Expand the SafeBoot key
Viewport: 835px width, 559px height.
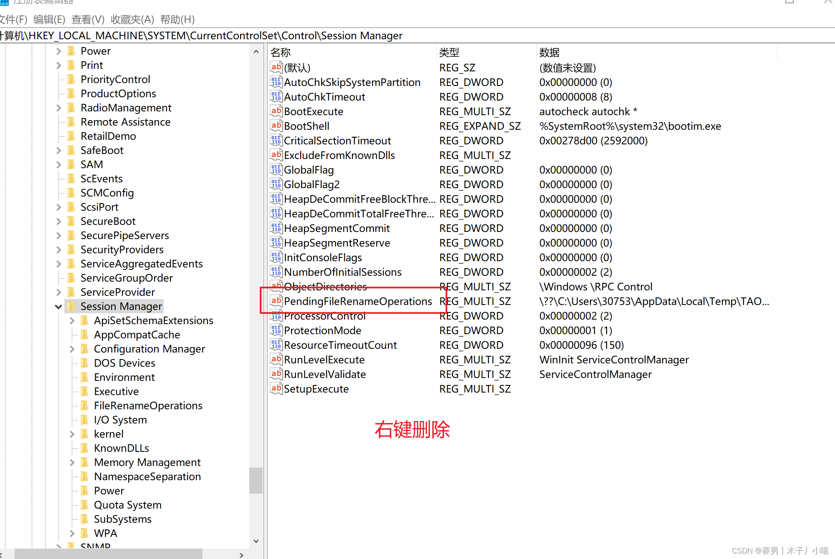[58, 151]
